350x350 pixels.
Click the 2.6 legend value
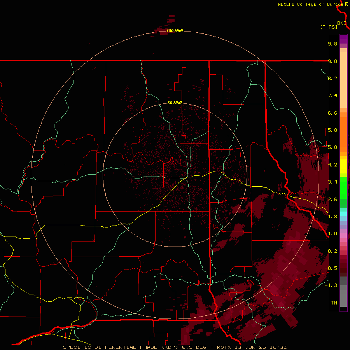pyautogui.click(x=332, y=199)
